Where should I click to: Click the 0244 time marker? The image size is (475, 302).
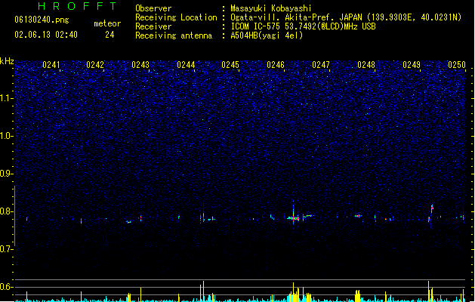[x=186, y=65]
